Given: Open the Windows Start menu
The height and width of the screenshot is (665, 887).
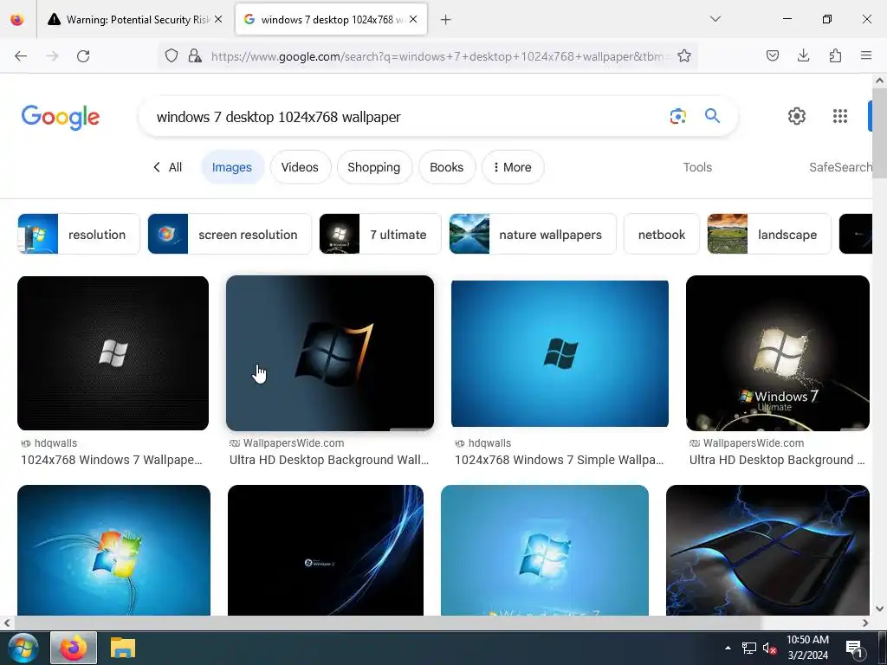Looking at the screenshot, I should 23,648.
